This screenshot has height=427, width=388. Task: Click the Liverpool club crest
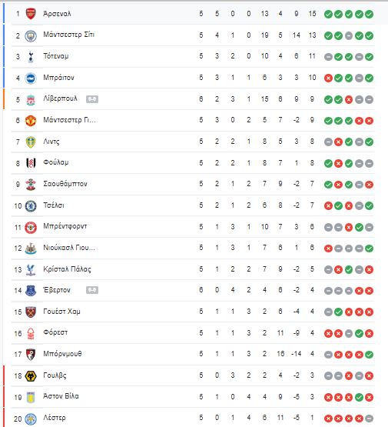31,100
